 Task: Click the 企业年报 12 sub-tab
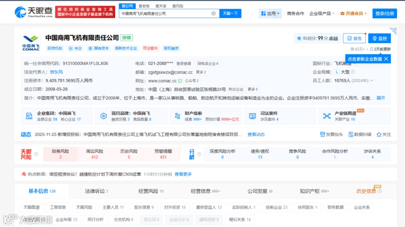click(x=66, y=220)
